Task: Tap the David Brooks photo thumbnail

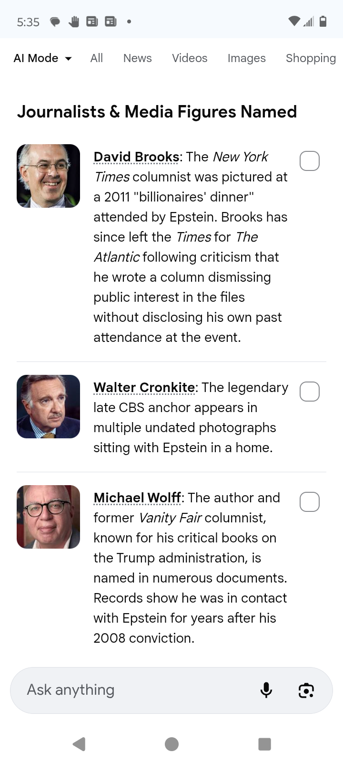Action: 48,176
